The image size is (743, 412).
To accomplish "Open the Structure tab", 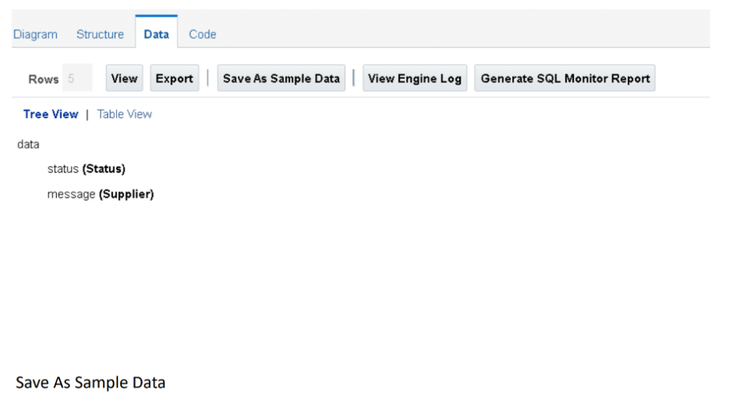I will (100, 34).
